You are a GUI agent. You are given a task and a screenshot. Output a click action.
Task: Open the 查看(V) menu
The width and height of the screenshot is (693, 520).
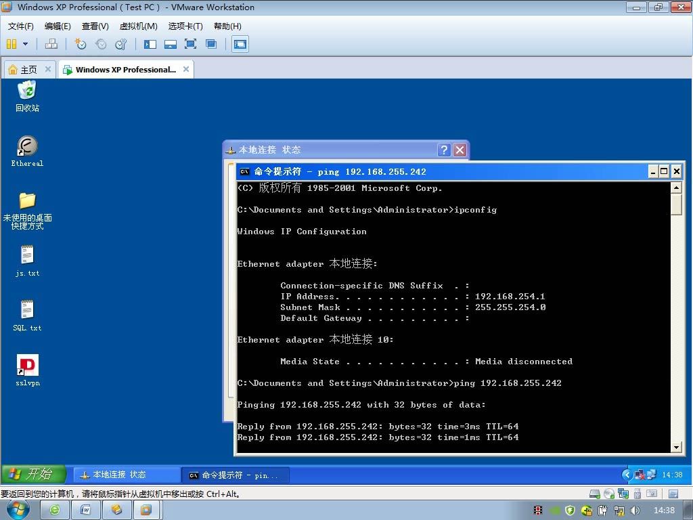(95, 26)
